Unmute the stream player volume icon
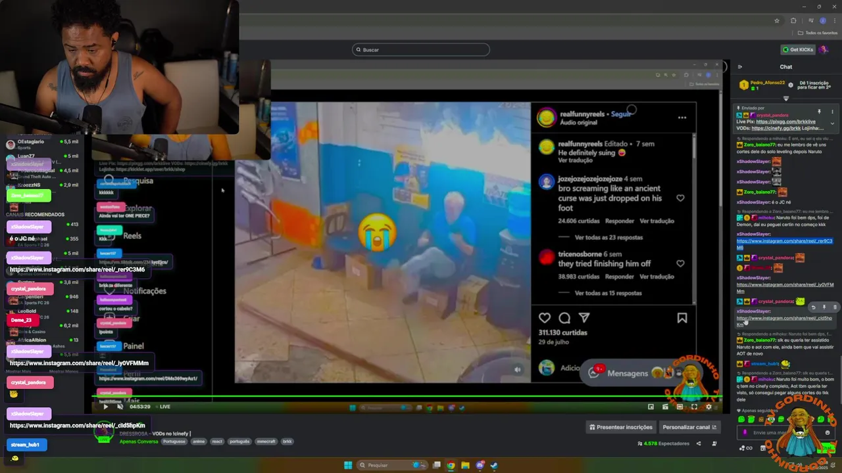 tap(120, 407)
